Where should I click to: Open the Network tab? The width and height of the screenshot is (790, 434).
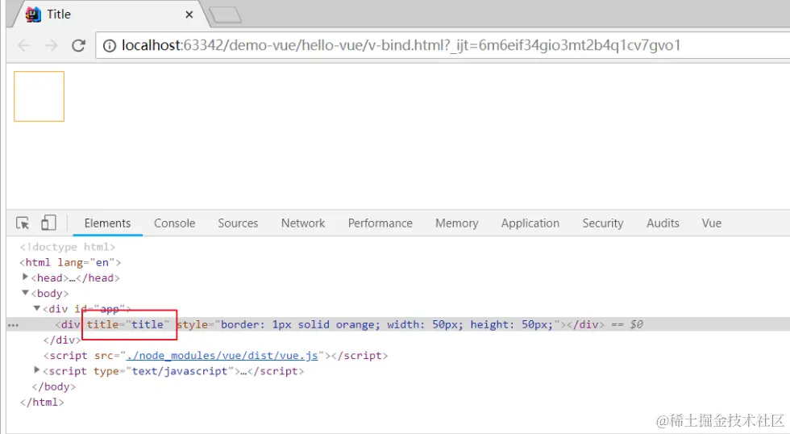point(303,223)
